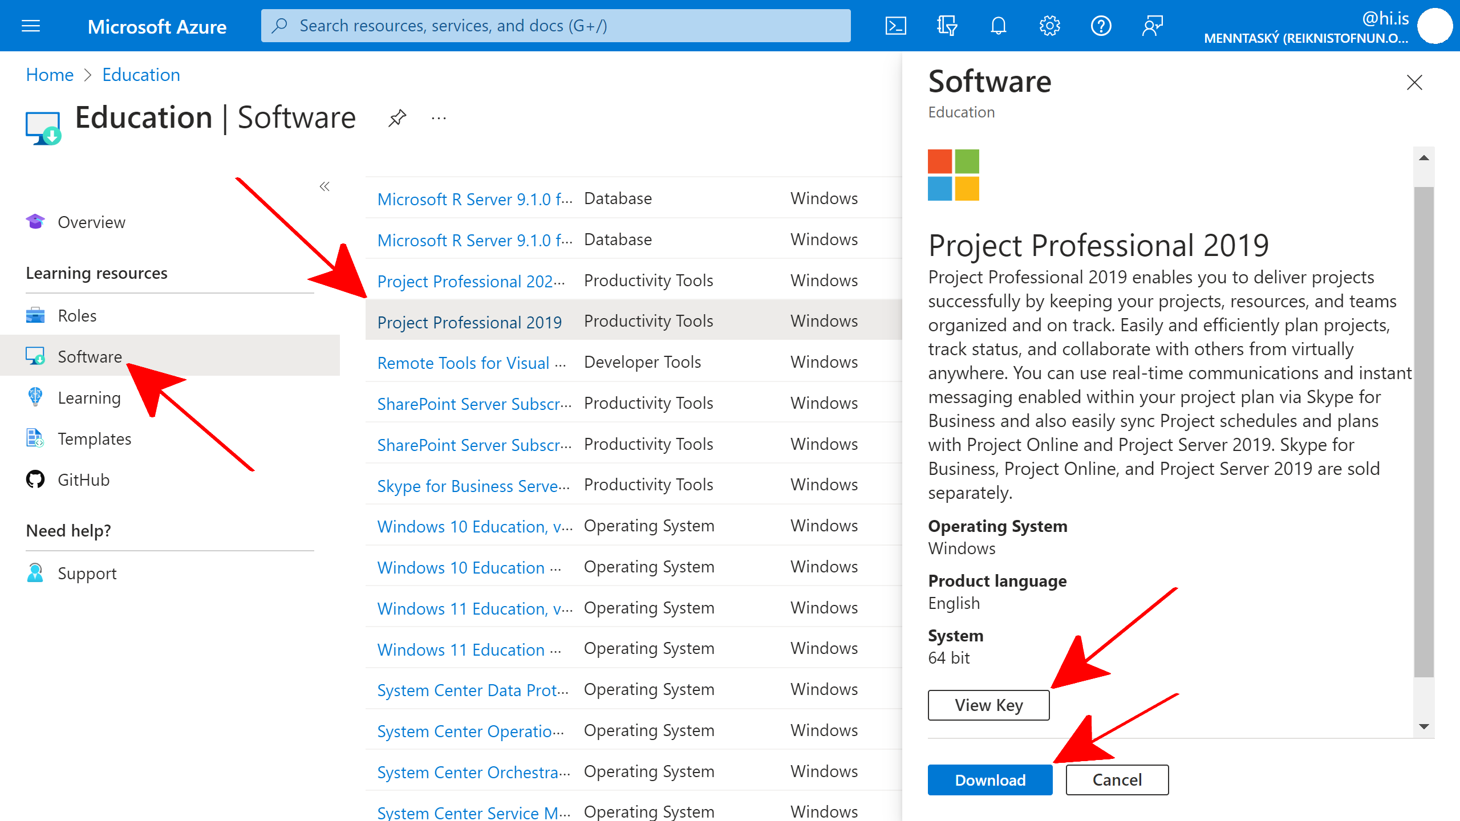Focus the Search resources, services, and docs box
The image size is (1460, 821).
(x=556, y=26)
